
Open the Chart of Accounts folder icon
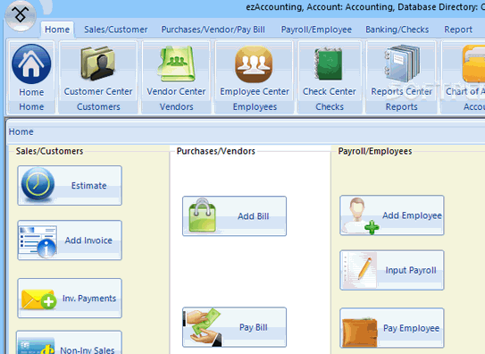click(x=474, y=63)
